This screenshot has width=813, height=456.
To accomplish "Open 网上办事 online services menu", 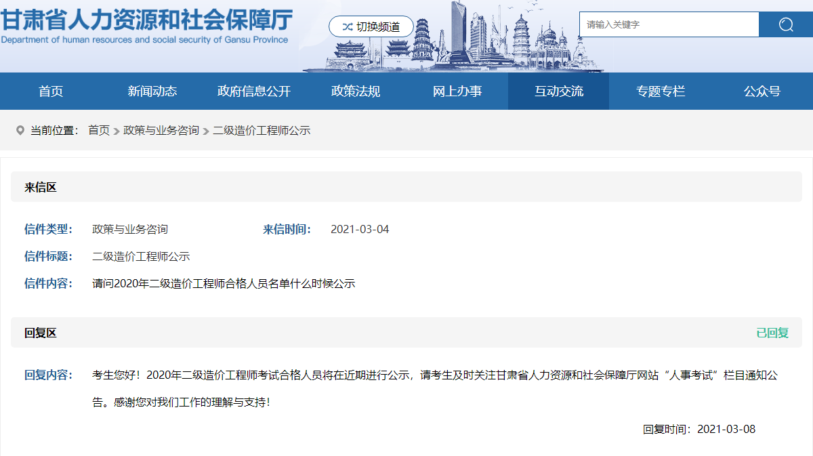I will pos(457,91).
